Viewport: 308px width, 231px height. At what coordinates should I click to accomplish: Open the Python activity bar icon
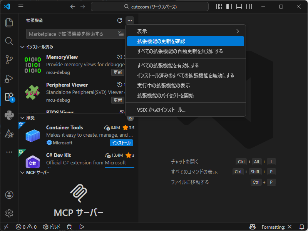pos(9,115)
